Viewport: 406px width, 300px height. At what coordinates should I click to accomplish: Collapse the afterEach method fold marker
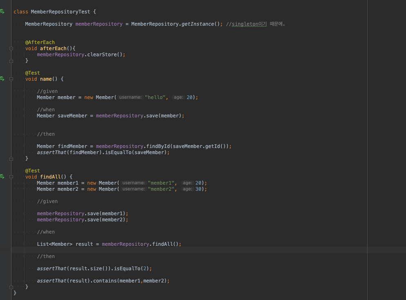tap(11, 49)
